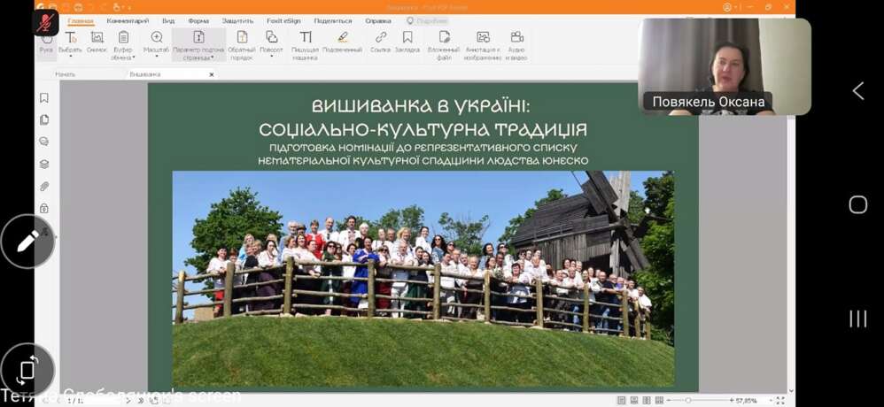Click the Image Annotation (Аннотация к изображению) tool

click(483, 45)
